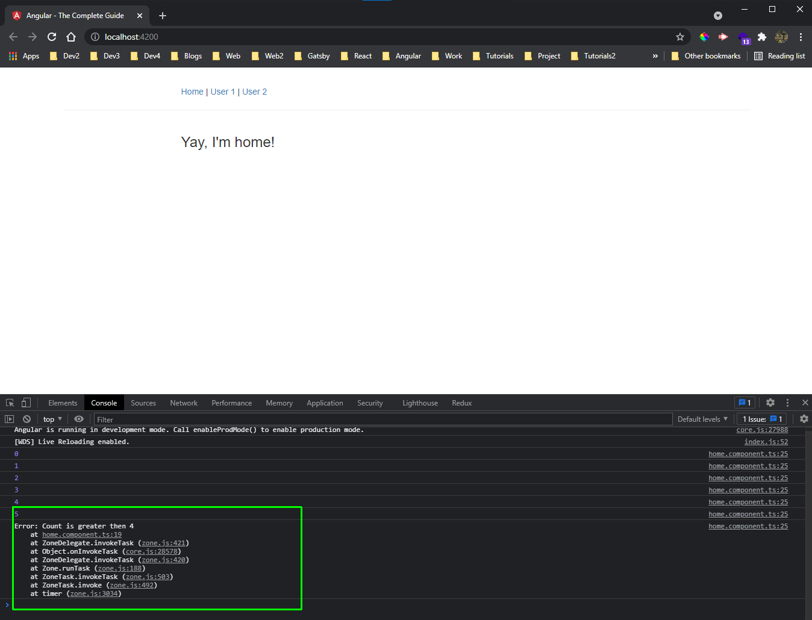Image resolution: width=812 pixels, height=620 pixels.
Task: Open core.js:28578 stack trace link
Action: pos(152,551)
